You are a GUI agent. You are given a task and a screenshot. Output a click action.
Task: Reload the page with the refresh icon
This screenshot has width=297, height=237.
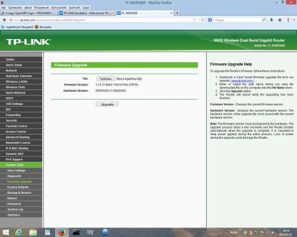coord(203,20)
